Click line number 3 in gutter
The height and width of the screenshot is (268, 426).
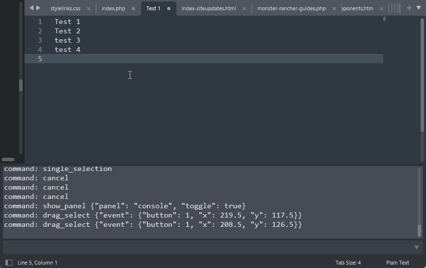coord(40,40)
